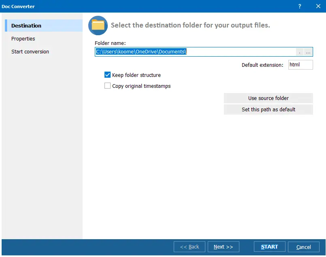Open the "..." browse folder button
Viewport: 326px width, 257px height.
click(308, 52)
